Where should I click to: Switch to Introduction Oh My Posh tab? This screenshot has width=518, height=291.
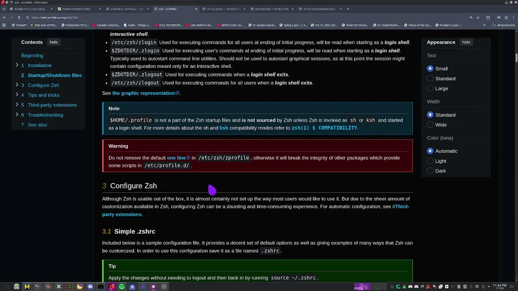coord(271,9)
